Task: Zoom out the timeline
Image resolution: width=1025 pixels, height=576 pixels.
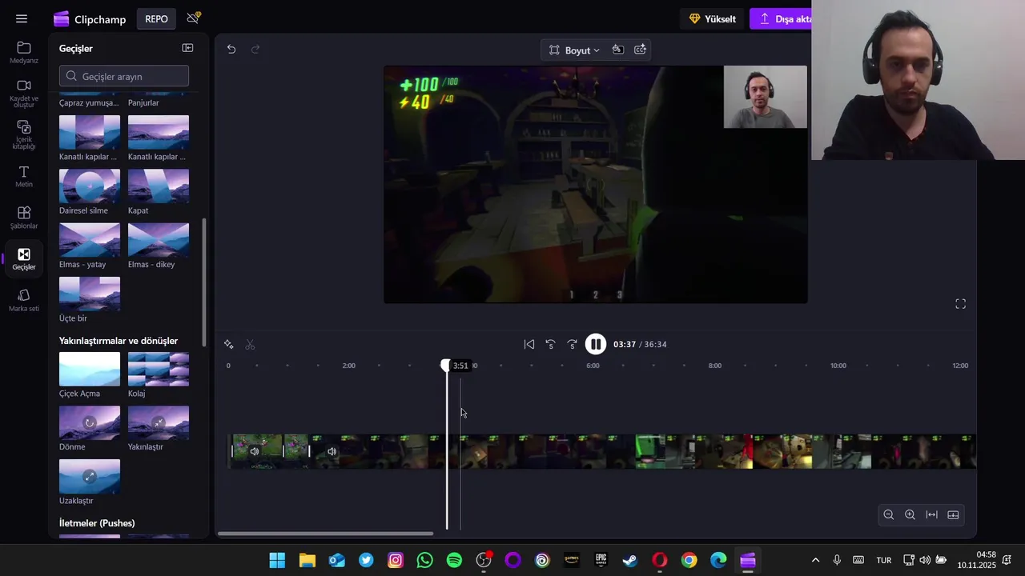Action: pyautogui.click(x=889, y=514)
